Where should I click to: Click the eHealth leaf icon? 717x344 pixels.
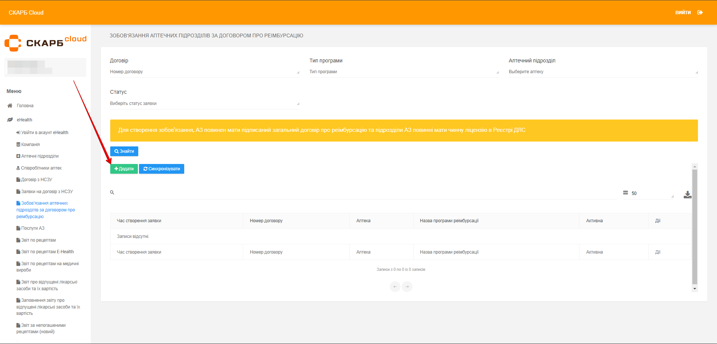pos(10,120)
